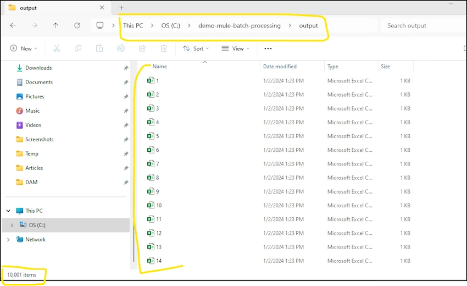
Task: Click OS (C:) breadcrumb in address bar
Action: (x=171, y=26)
